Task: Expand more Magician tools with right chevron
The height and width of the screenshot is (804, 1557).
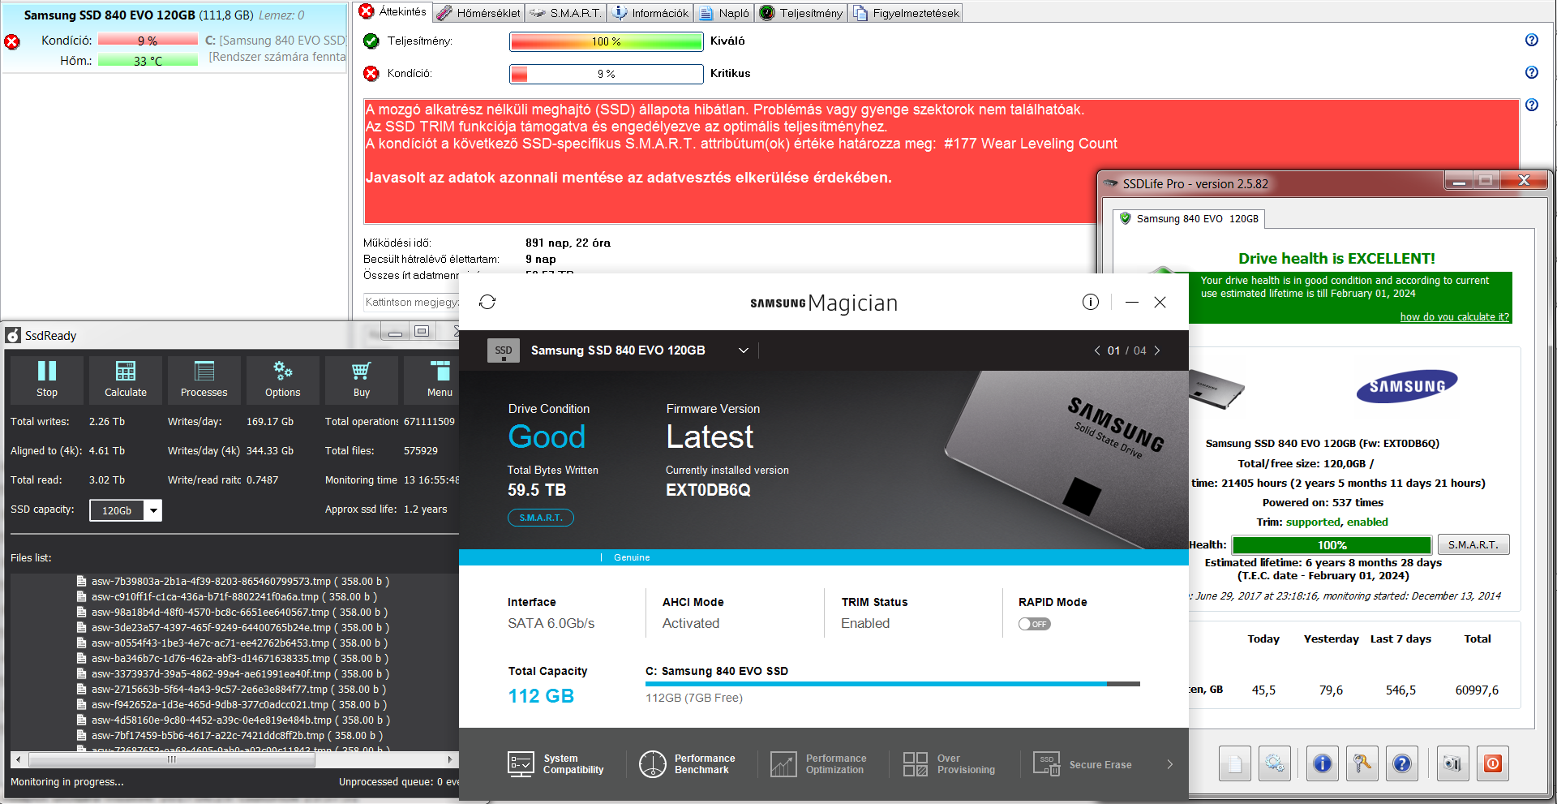Action: tap(1169, 764)
